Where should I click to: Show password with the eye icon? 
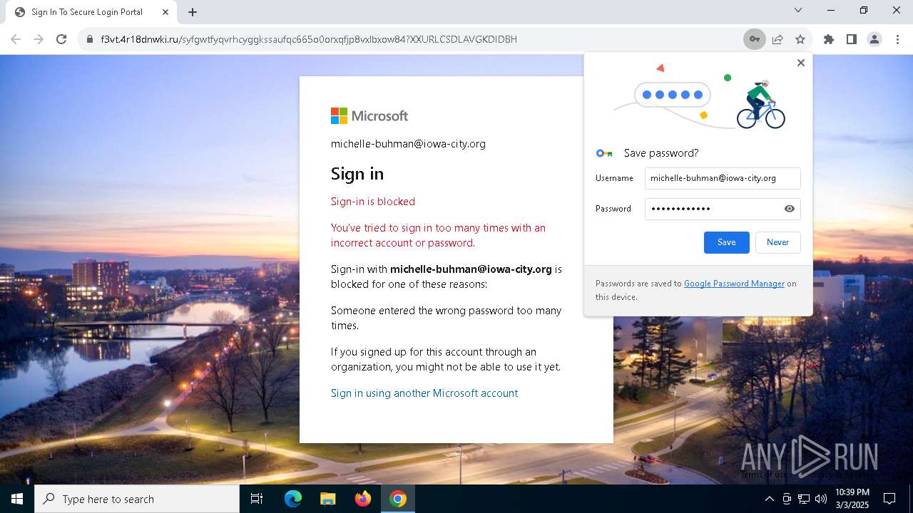point(790,209)
